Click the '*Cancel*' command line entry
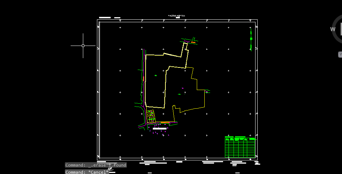Image resolution: width=342 pixels, height=174 pixels. [87, 172]
